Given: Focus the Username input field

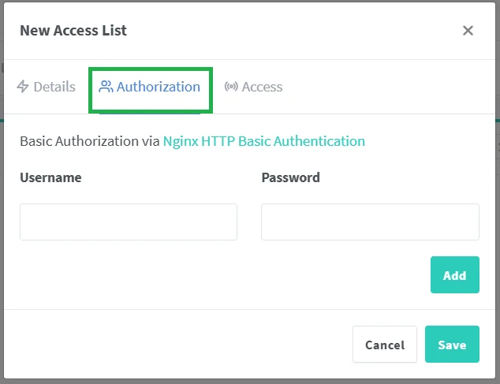Looking at the screenshot, I should [129, 222].
